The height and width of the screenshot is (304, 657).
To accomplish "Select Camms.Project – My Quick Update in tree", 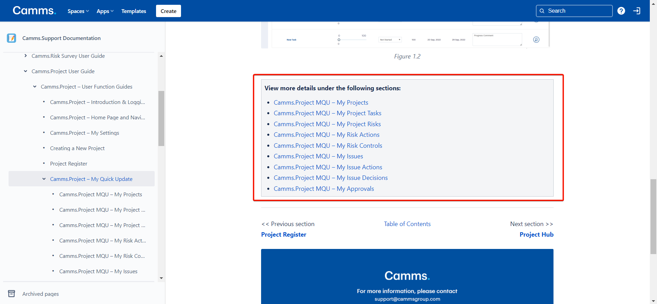I will 91,179.
